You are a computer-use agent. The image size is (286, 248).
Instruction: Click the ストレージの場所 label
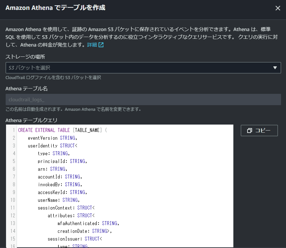pos(25,57)
